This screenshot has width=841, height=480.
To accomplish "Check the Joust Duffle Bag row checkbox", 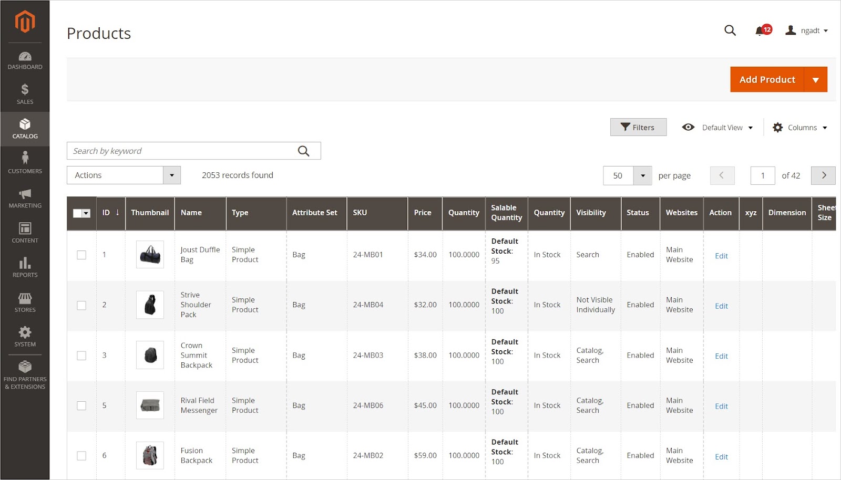I will pyautogui.click(x=81, y=255).
